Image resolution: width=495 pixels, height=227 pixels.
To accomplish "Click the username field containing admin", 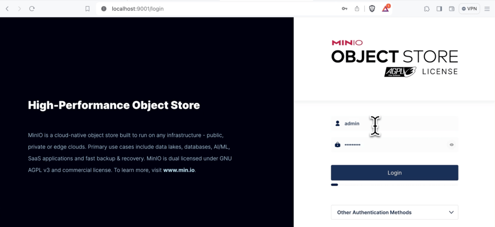I will pyautogui.click(x=395, y=123).
